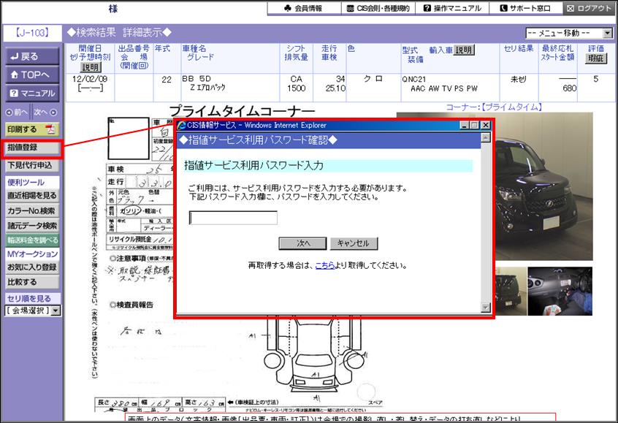Click the 次へ next arrow icon in sidebar

pos(53,113)
